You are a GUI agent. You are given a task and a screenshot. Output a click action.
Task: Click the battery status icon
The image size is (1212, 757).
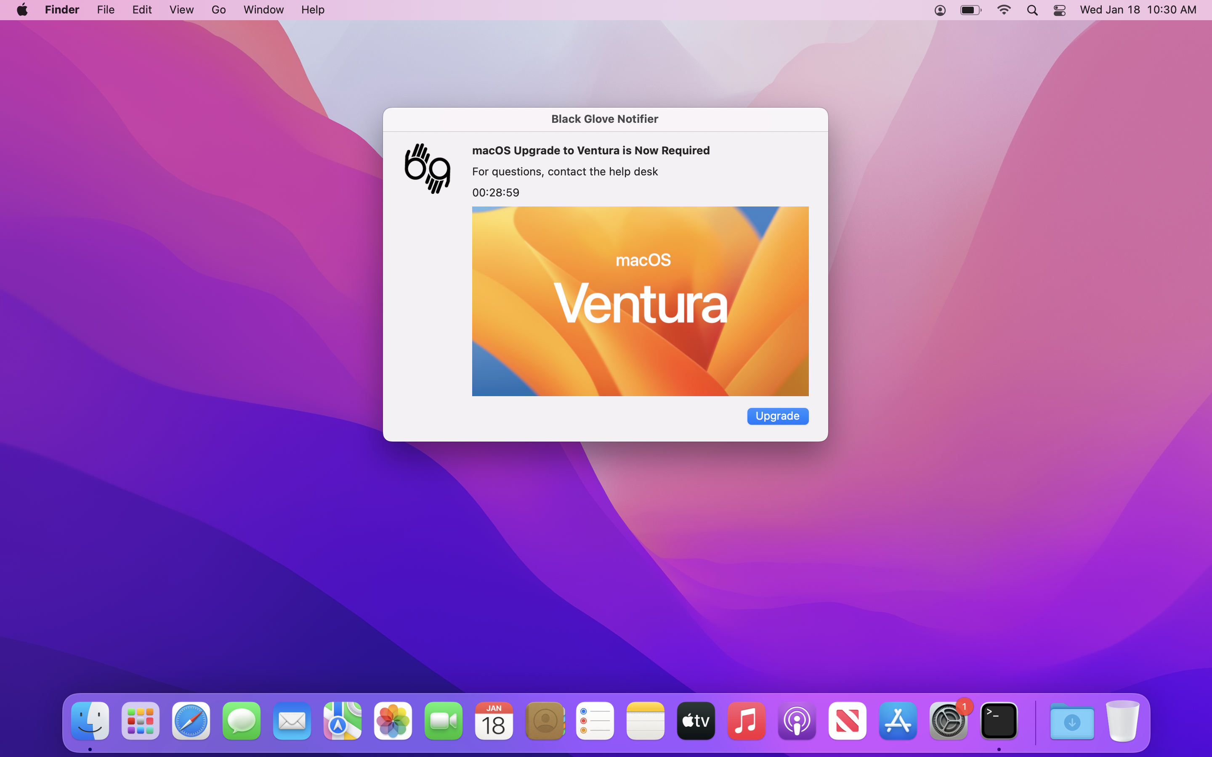[x=970, y=10]
